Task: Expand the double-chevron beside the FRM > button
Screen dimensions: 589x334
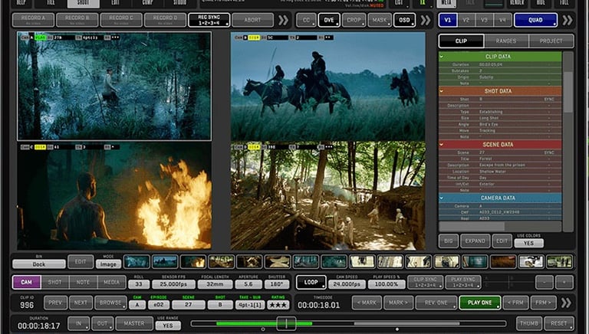Action: pos(566,303)
